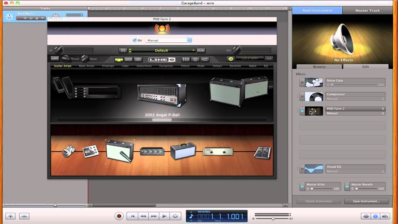The width and height of the screenshot is (398, 224).
Task: Click the track pan knob
Action: [55, 16]
